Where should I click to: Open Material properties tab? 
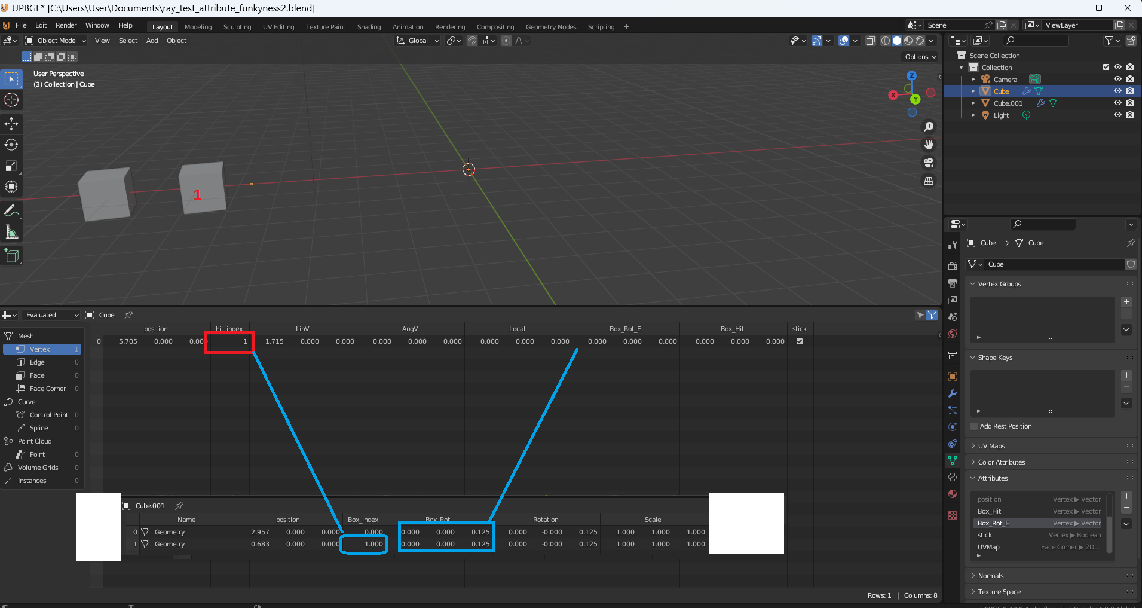coord(953,494)
